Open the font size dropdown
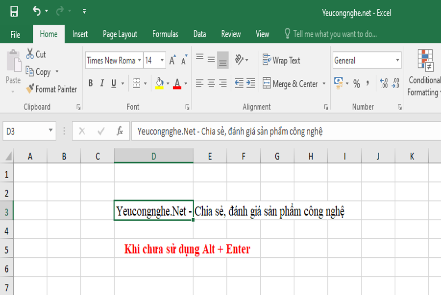Viewport: 441px width, 295px height. point(162,60)
